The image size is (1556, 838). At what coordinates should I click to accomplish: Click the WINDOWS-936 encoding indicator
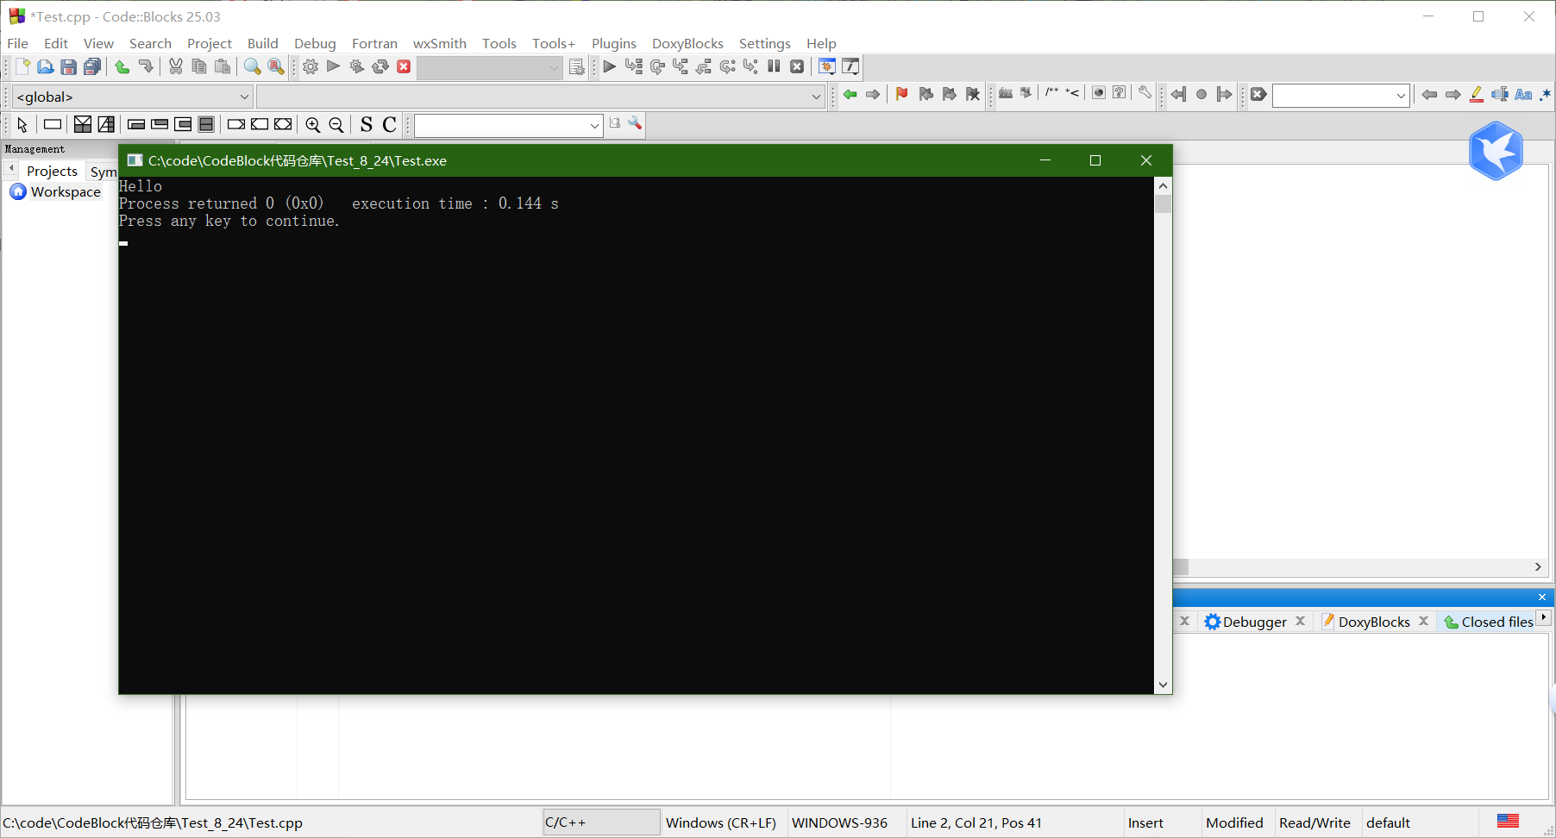[838, 822]
